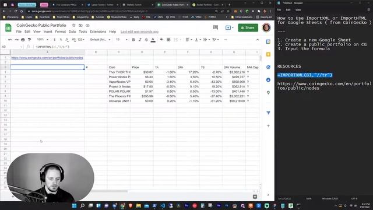Open zoom level dropdown at 100%
Image resolution: width=373 pixels, height=210 pixels.
tap(43, 40)
